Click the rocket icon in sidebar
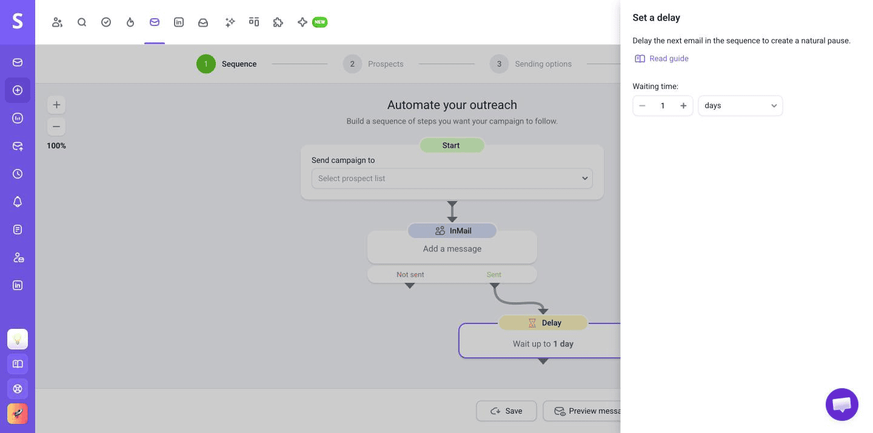 18,414
